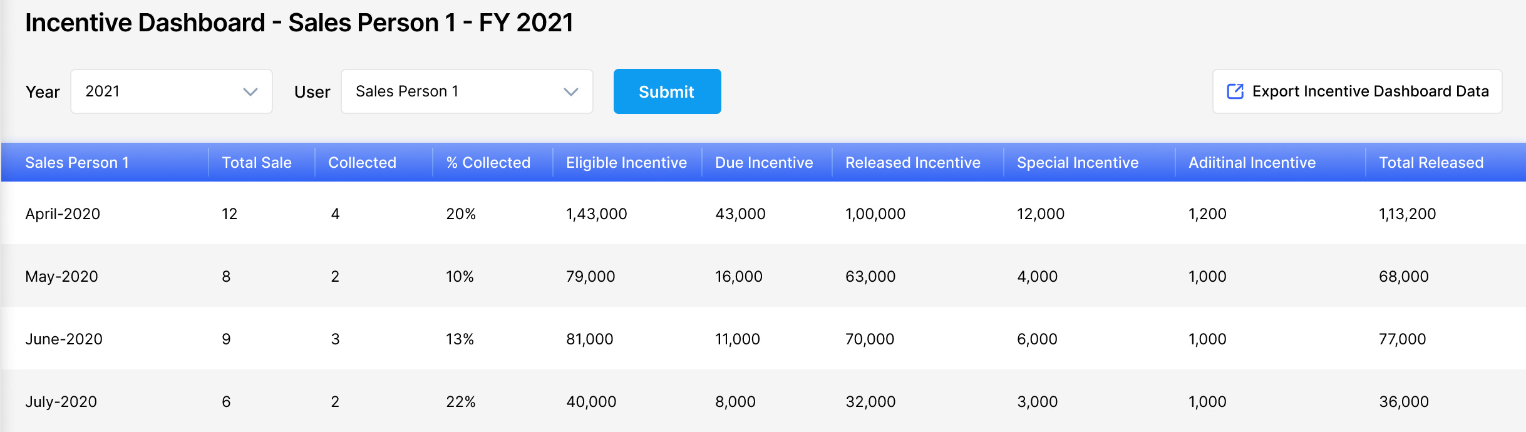Viewport: 1526px width, 432px height.
Task: Click May-2020 collected percentage 10%
Action: [x=460, y=277]
